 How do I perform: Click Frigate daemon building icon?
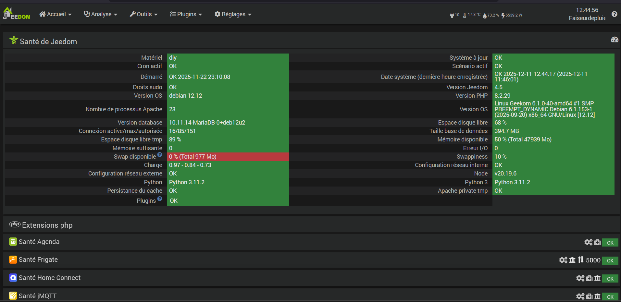pos(572,260)
